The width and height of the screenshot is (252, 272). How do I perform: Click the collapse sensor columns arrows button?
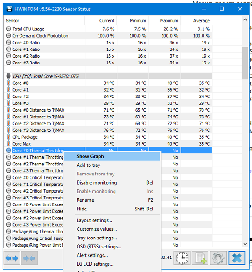[29, 258]
